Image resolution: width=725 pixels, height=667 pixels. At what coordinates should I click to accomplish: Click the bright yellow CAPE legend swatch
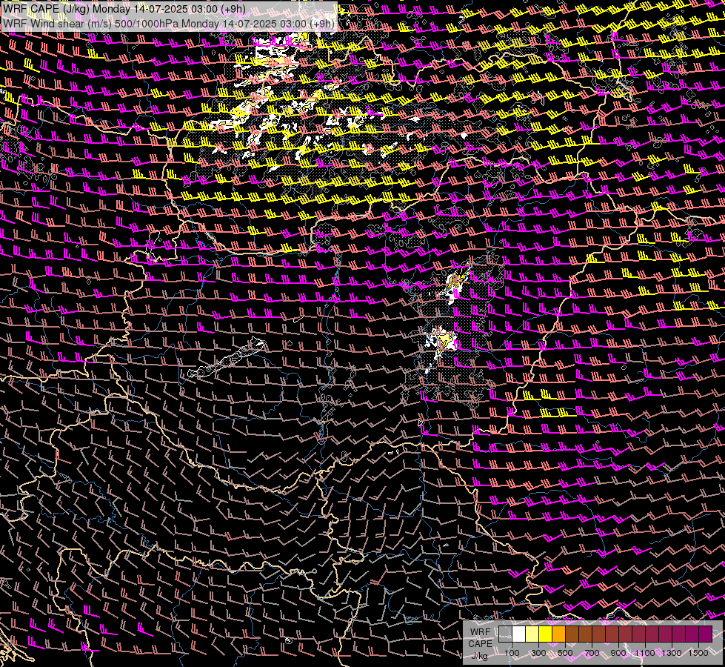pos(546,634)
